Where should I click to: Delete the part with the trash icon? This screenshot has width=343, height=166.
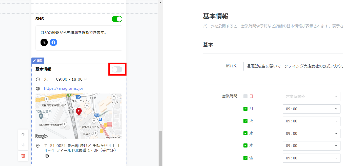tap(23, 156)
